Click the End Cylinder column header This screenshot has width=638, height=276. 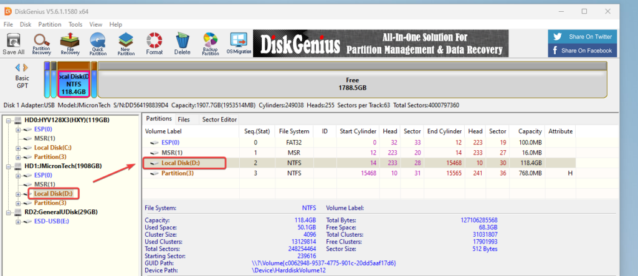(444, 131)
